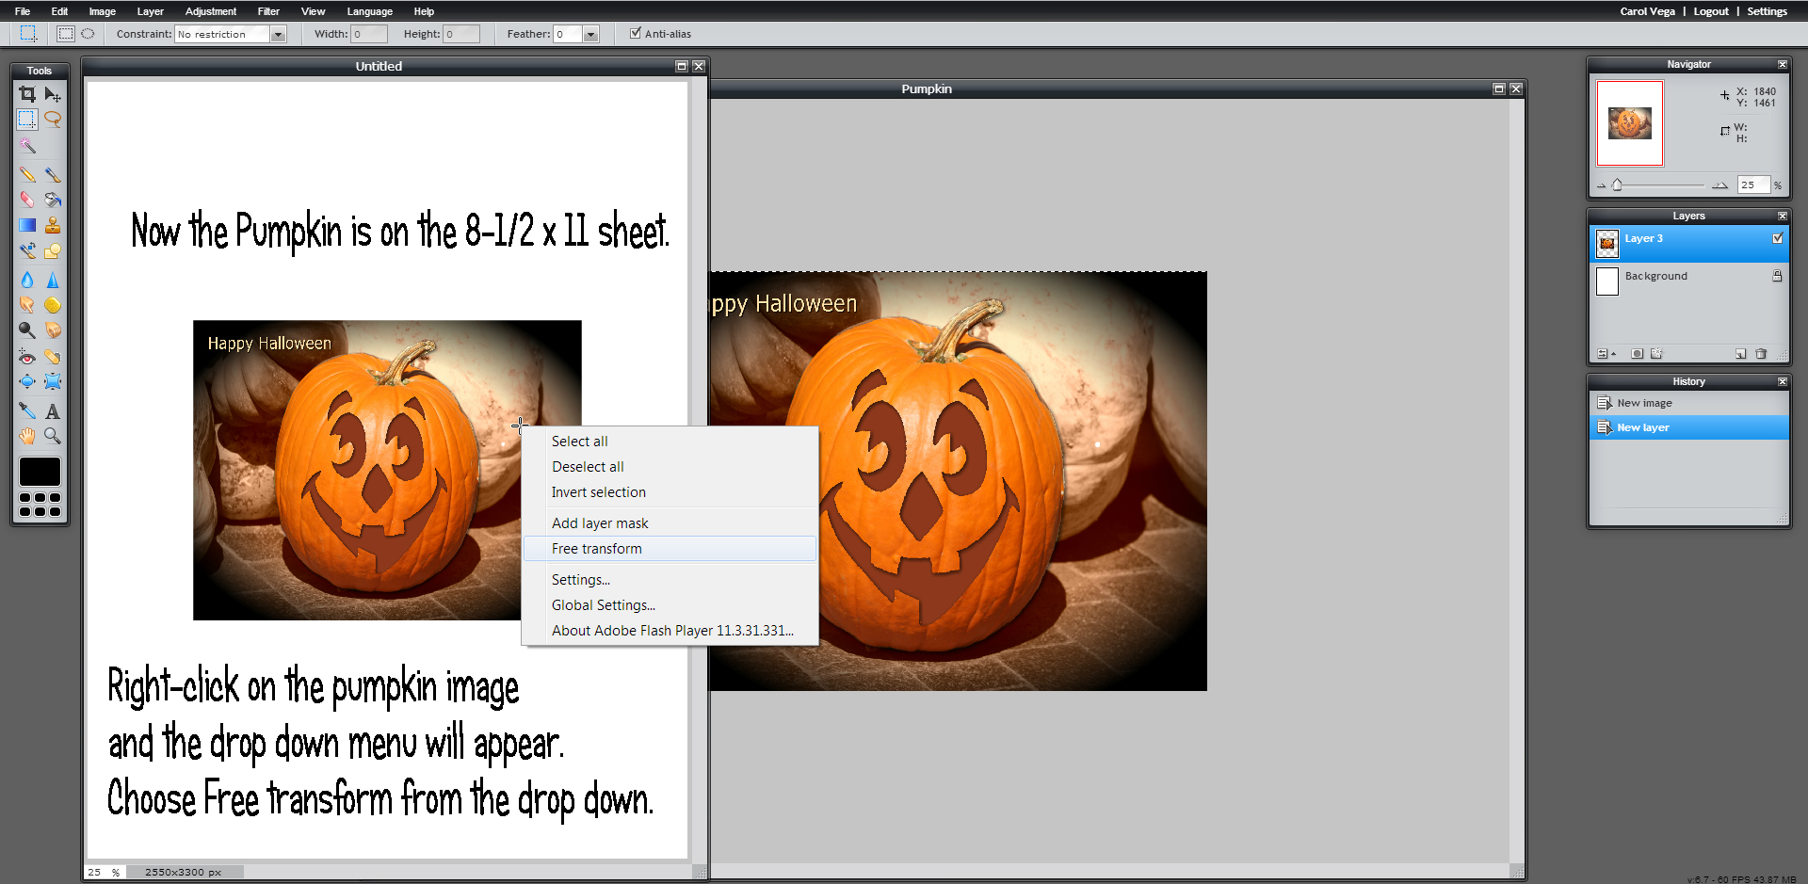The height and width of the screenshot is (884, 1808).
Task: Select the Dodge tool
Action: coord(27,330)
